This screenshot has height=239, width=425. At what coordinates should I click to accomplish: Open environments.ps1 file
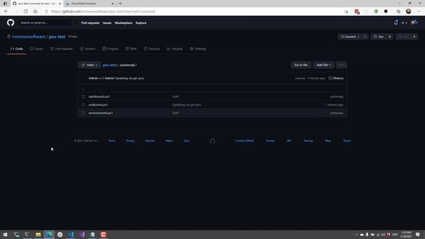[100, 113]
